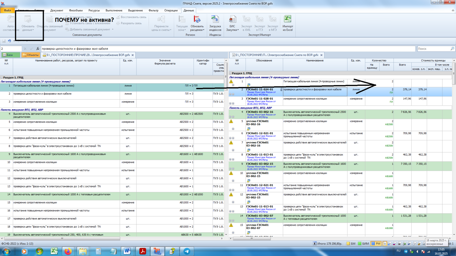This screenshot has height=256, width=456.
Task: Switch to the Фильтр ribbon tab
Action: [153, 10]
